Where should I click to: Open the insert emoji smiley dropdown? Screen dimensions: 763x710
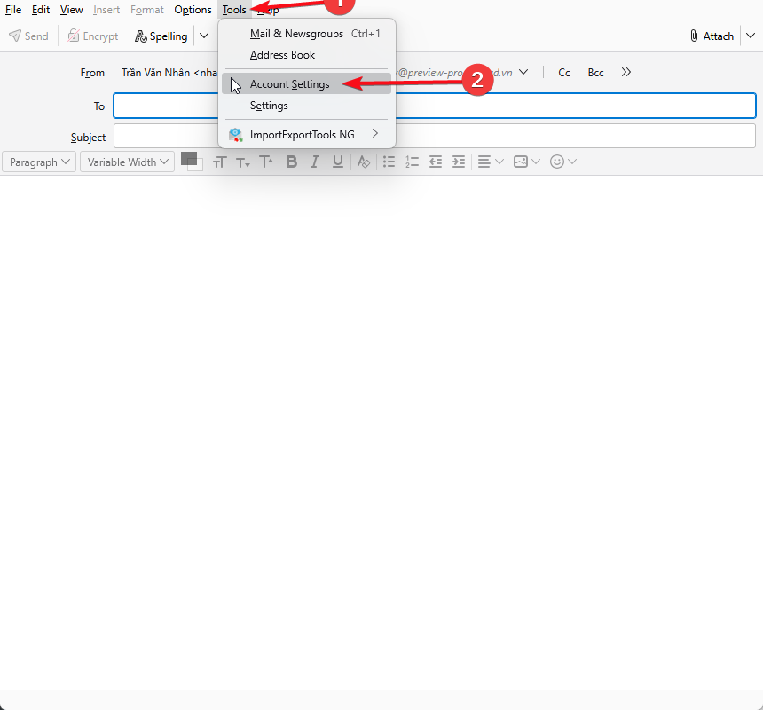tap(563, 162)
